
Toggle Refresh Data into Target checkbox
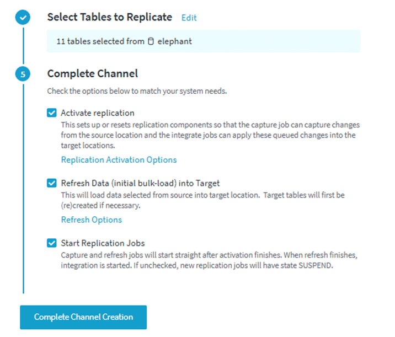52,184
